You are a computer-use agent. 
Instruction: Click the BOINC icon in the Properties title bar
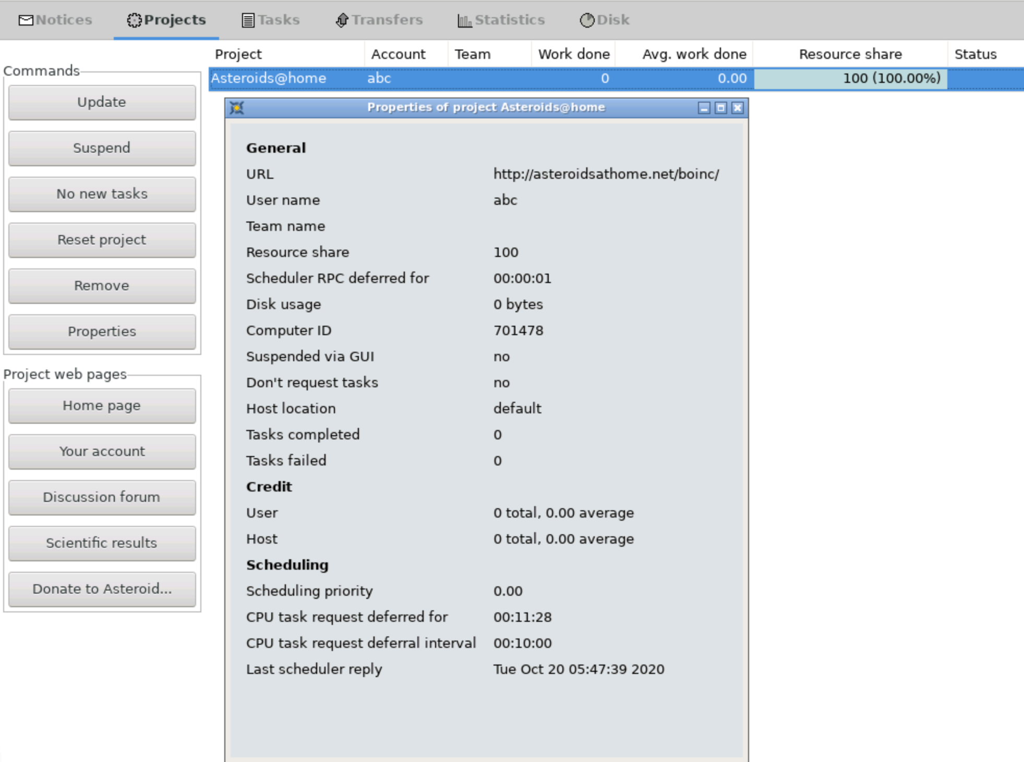click(237, 108)
